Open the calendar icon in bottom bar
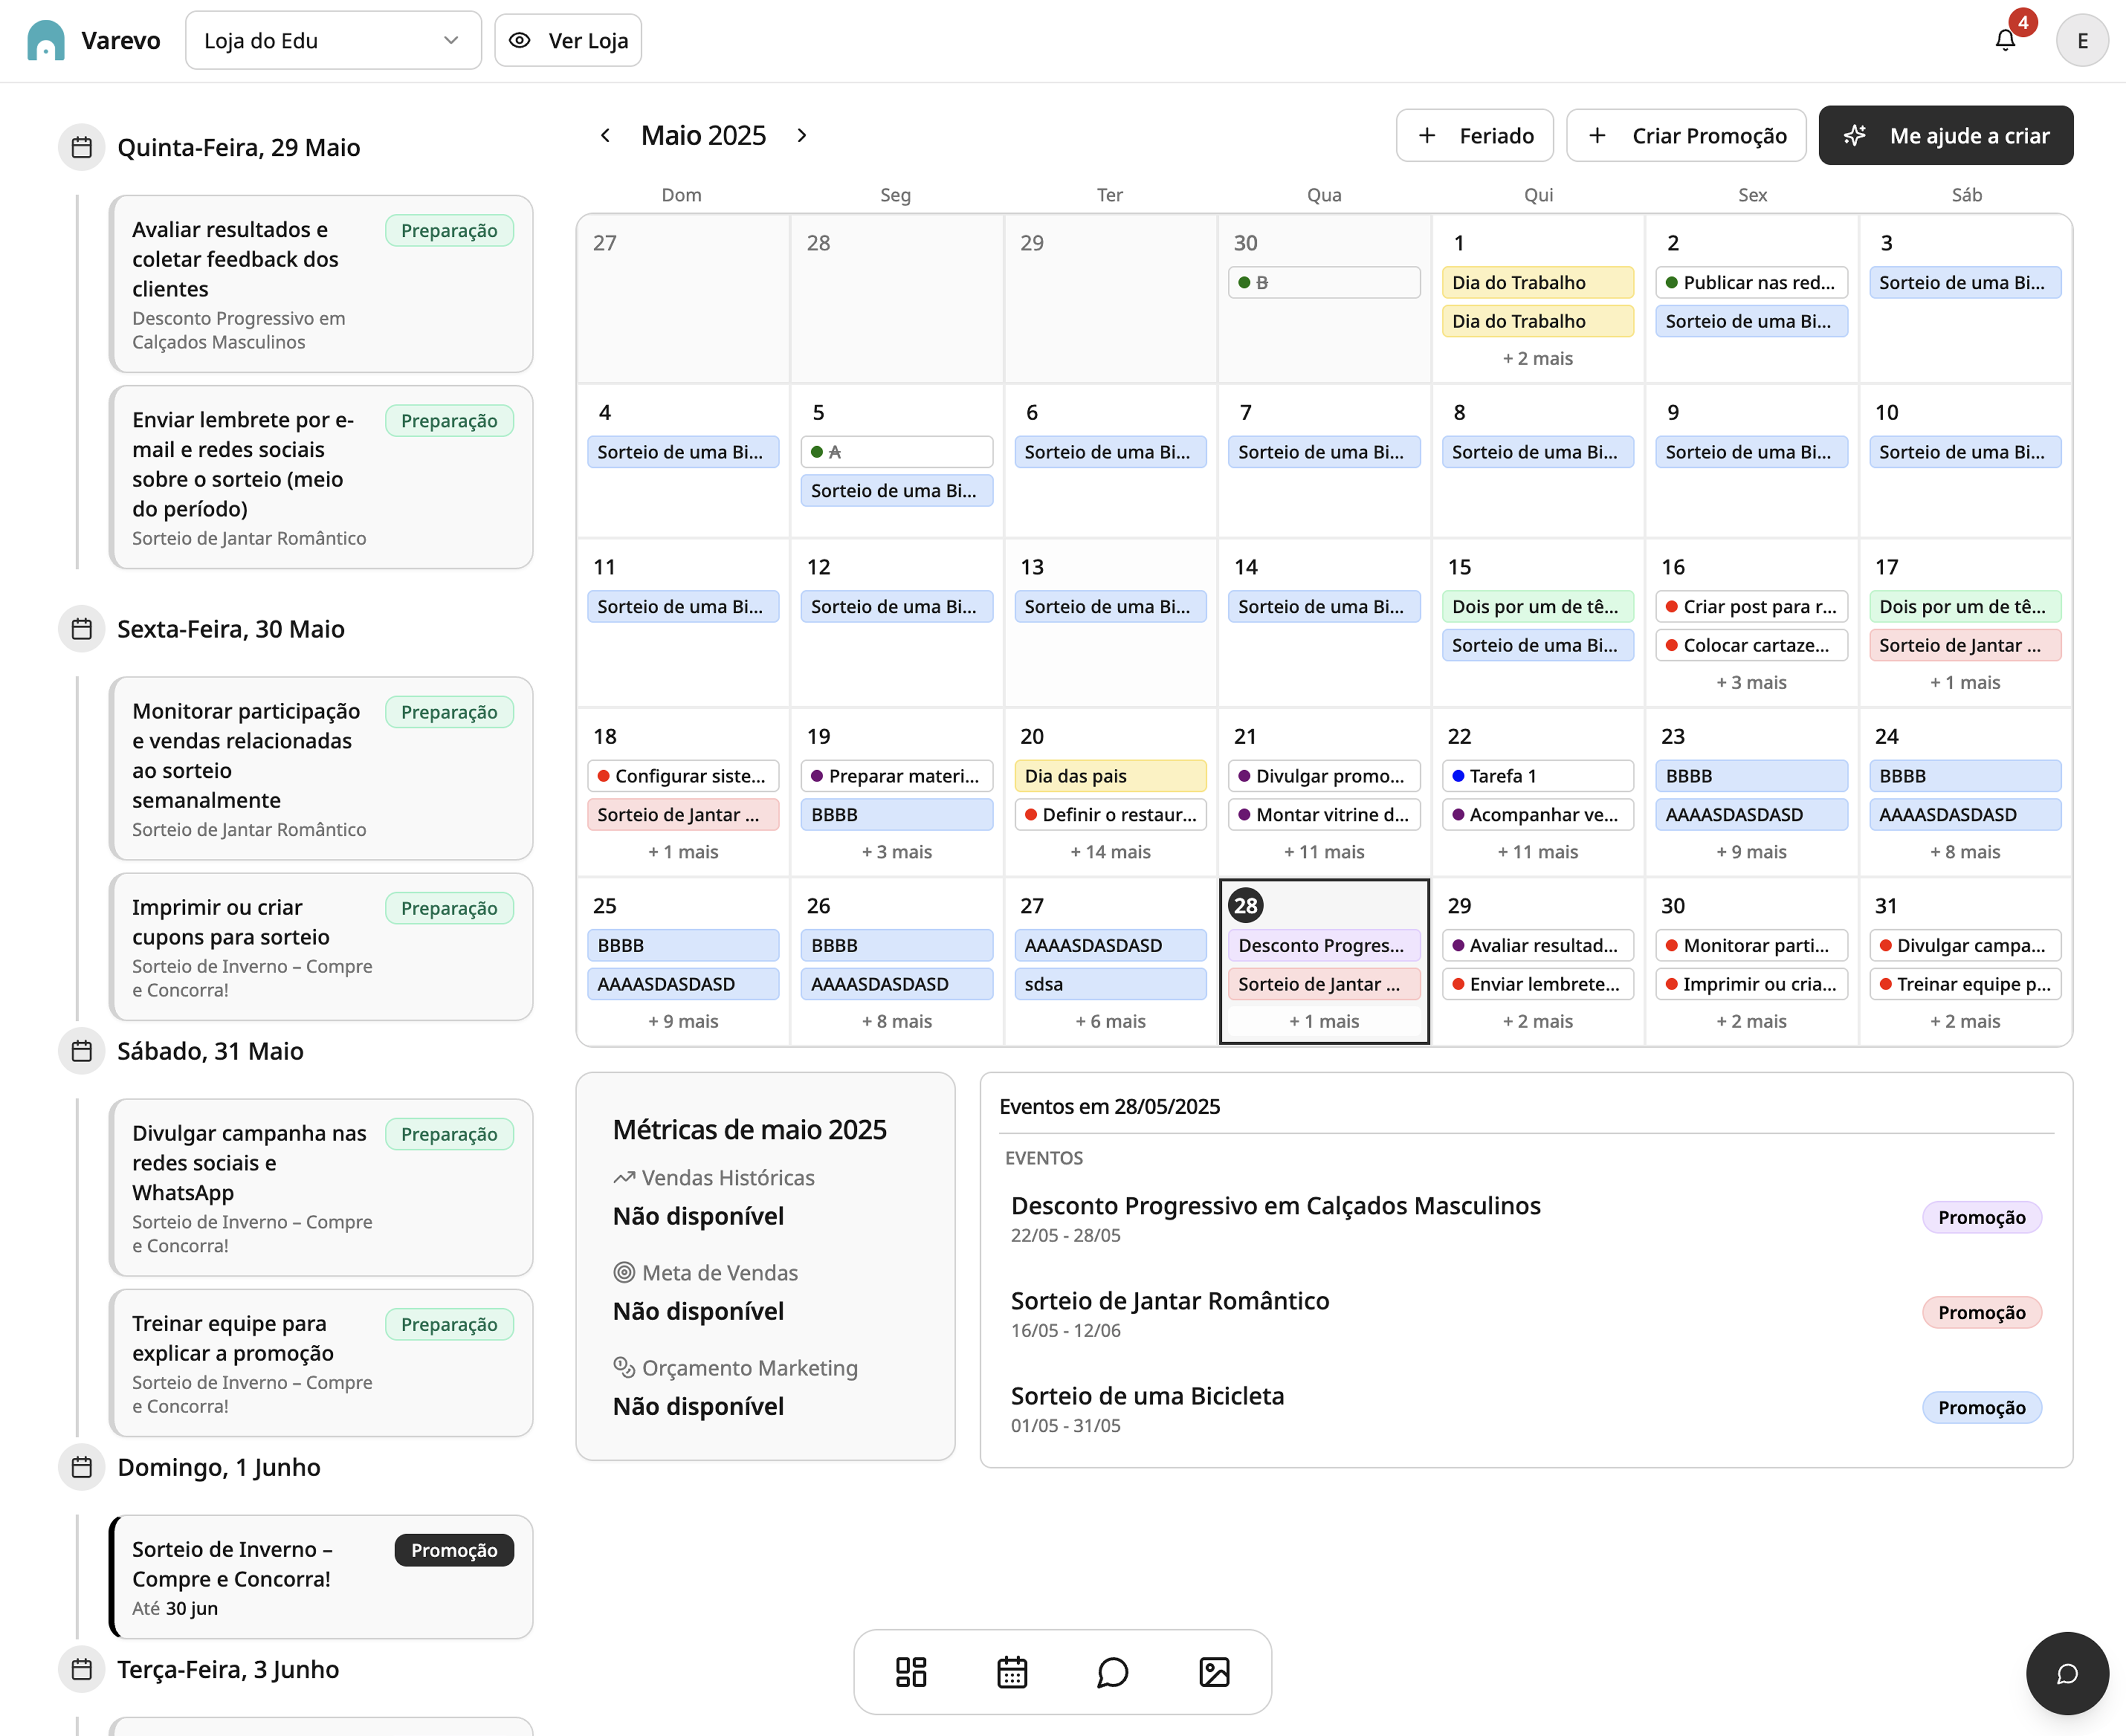The width and height of the screenshot is (2126, 1736). [x=1012, y=1672]
